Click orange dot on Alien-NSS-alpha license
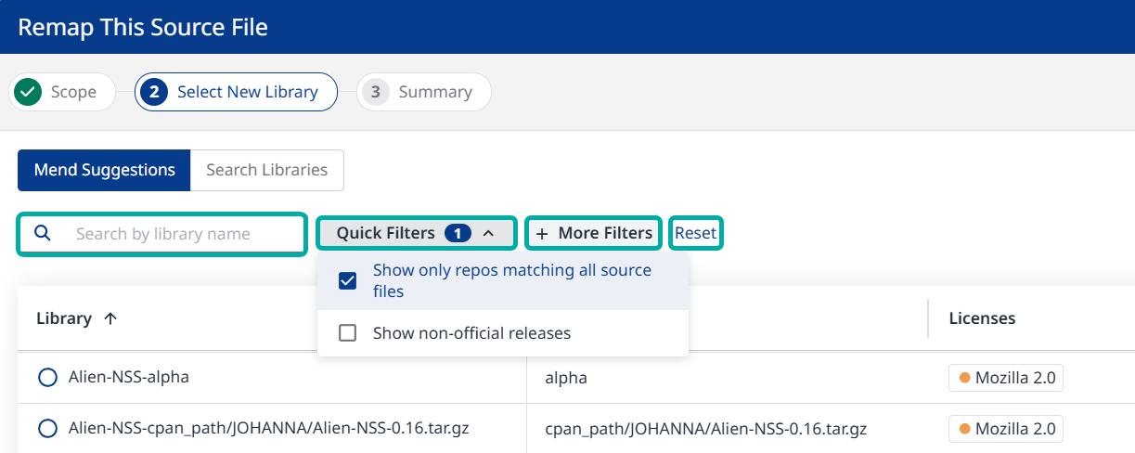 point(964,378)
